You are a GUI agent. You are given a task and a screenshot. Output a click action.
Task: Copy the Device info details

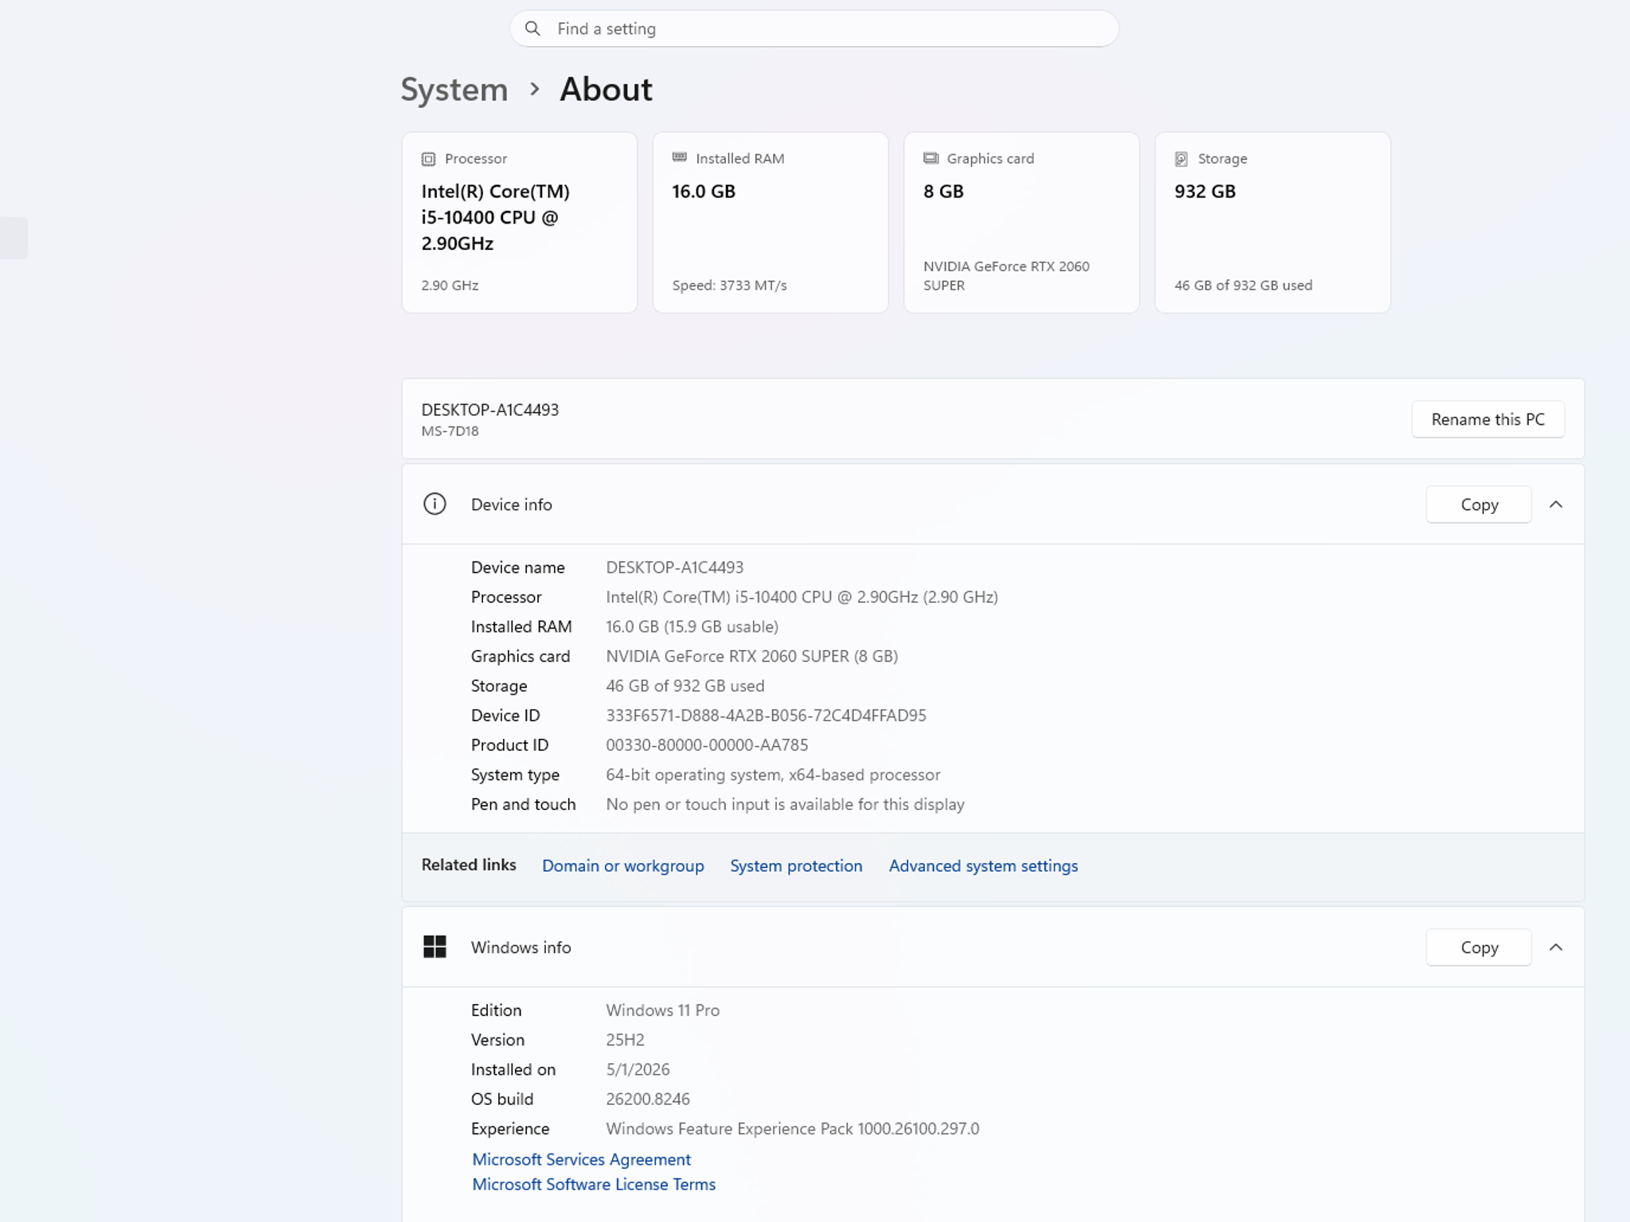pos(1479,504)
